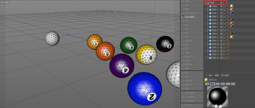Collapse the material preview arrow
Screen dimensions: 255x108
coord(206,87)
